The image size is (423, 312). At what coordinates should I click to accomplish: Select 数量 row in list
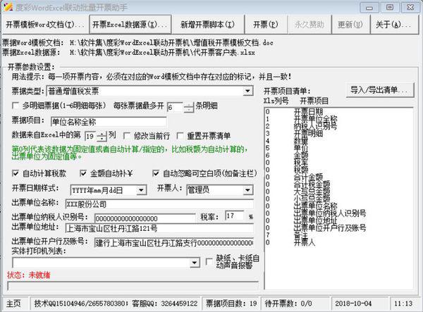pos(338,140)
